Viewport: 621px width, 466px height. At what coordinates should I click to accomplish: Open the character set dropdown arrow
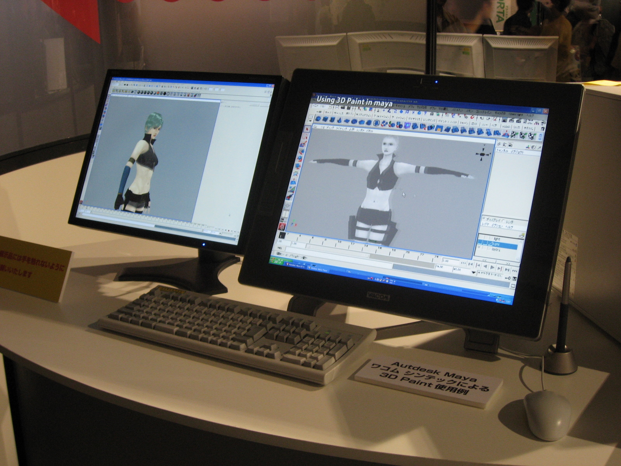473,273
